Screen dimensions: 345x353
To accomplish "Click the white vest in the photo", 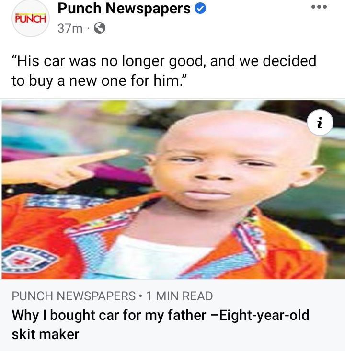I will [155, 257].
